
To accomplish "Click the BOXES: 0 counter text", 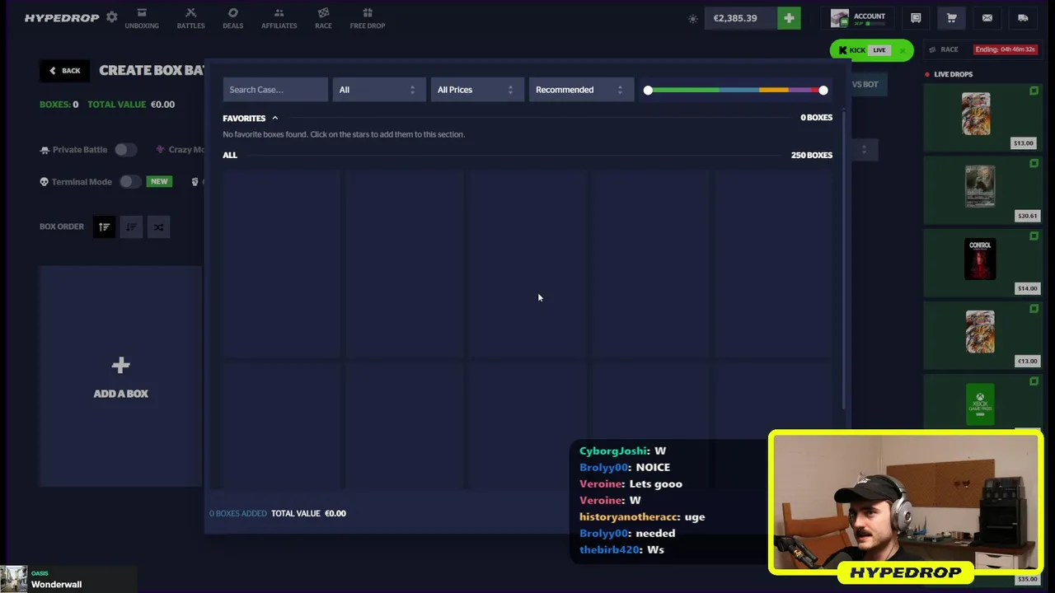I will point(59,105).
